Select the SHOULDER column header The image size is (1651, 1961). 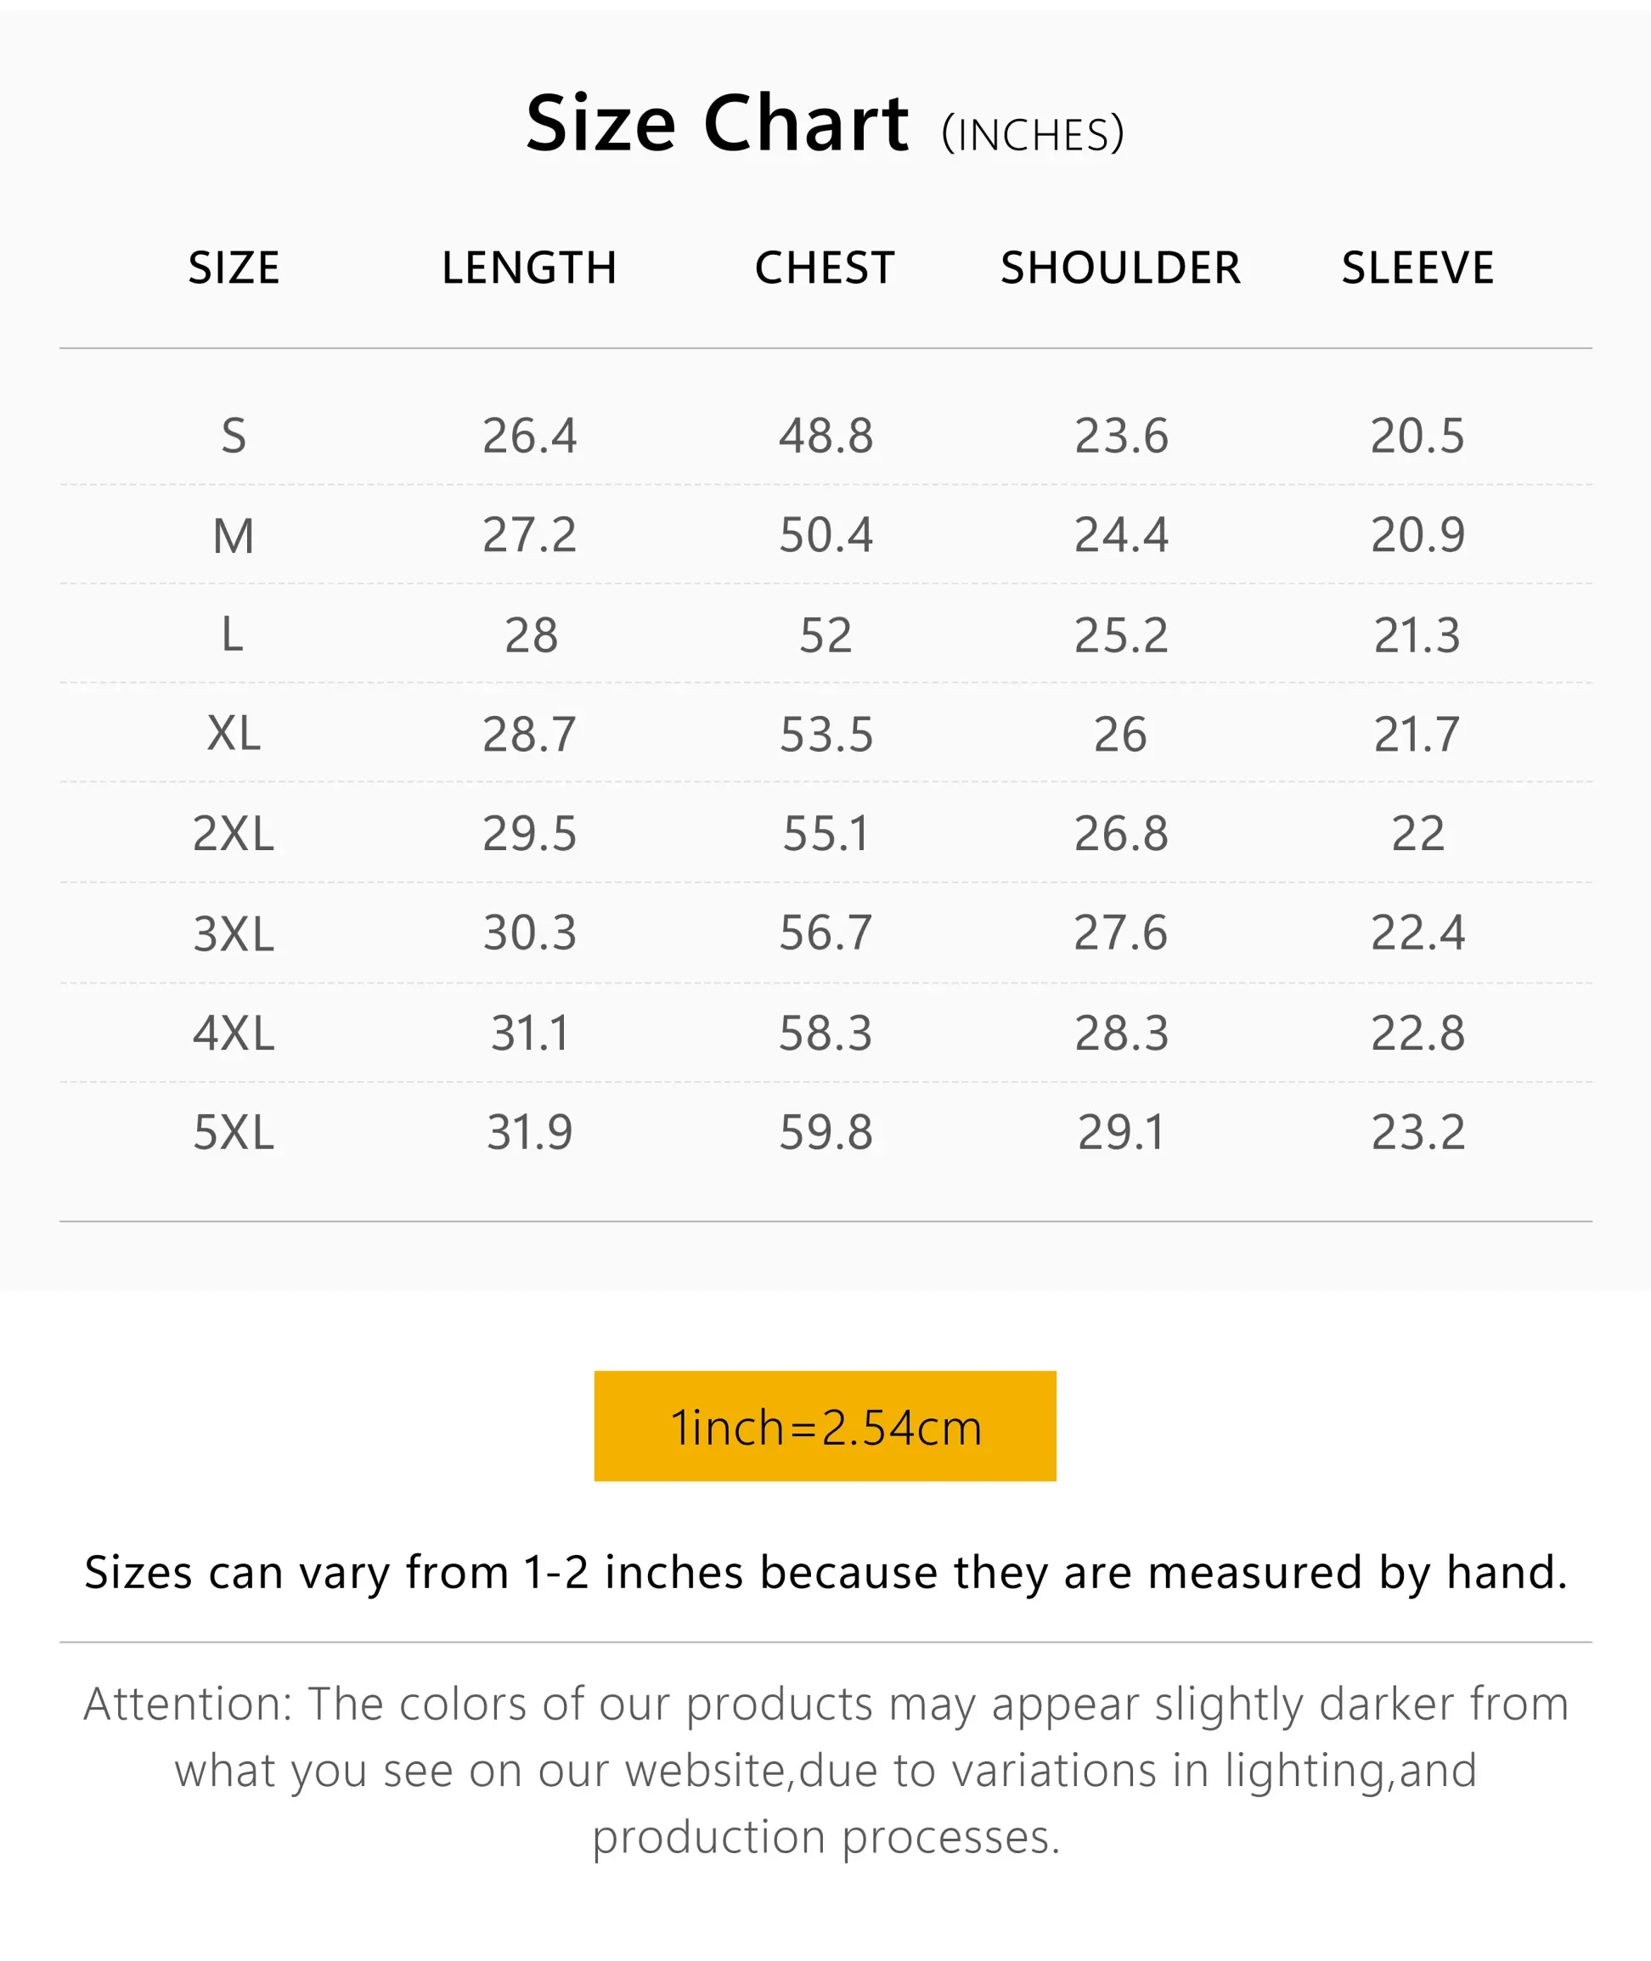1120,268
